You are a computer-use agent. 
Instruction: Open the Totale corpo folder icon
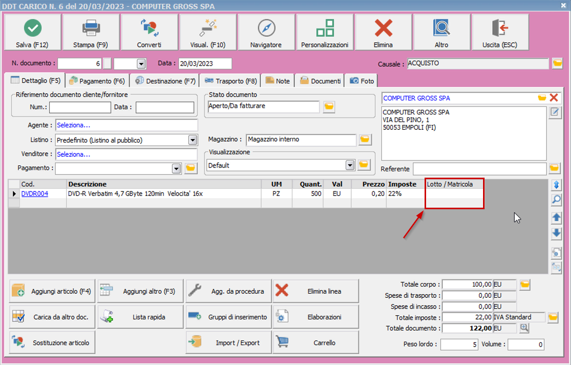tap(525, 285)
